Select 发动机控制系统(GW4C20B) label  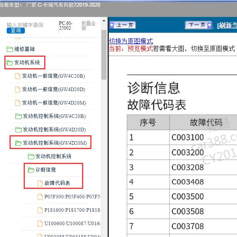pos(54,116)
